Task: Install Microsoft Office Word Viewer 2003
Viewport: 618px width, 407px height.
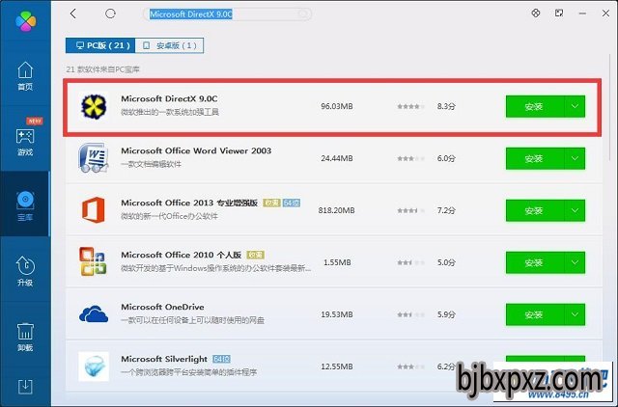Action: [x=535, y=158]
